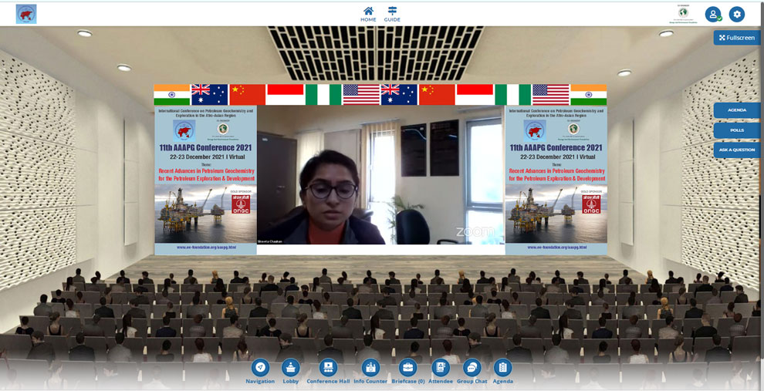Enter Fullscreen mode
The width and height of the screenshot is (764, 391).
pos(737,38)
